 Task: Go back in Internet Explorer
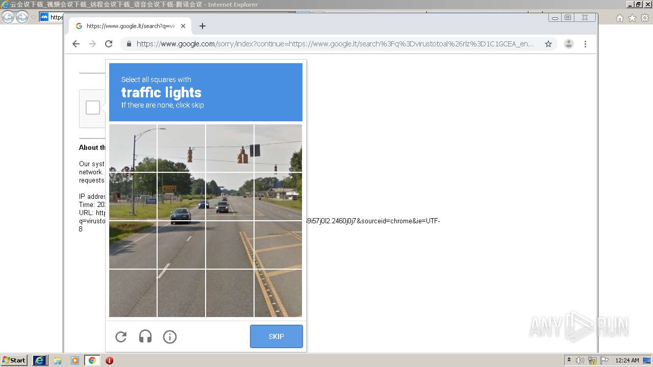pyautogui.click(x=8, y=17)
